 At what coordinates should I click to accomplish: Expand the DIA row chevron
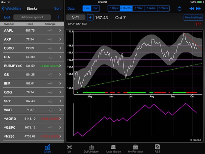(60, 57)
